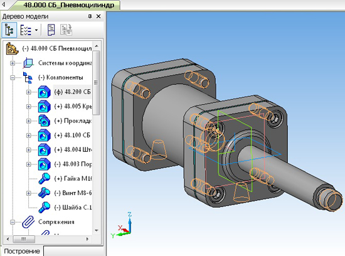The image size is (345, 256).
Task: Select the (-) Винт М8-6 tree item
Action: 73,193
